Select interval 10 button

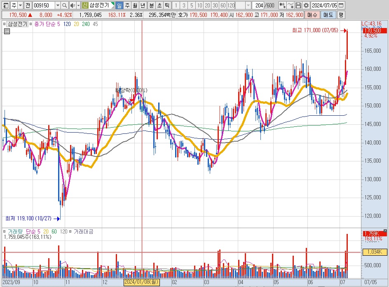click(x=199, y=5)
